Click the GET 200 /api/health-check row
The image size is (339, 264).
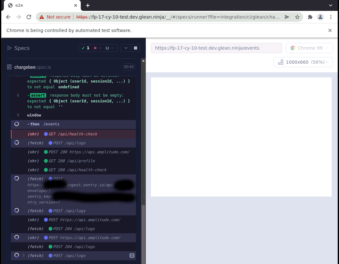(73, 170)
